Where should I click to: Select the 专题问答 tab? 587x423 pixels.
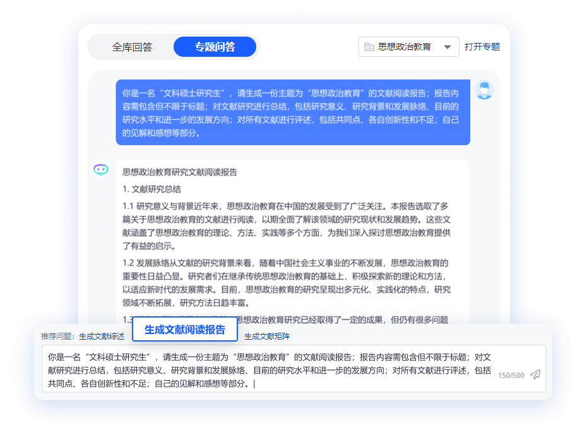click(215, 46)
